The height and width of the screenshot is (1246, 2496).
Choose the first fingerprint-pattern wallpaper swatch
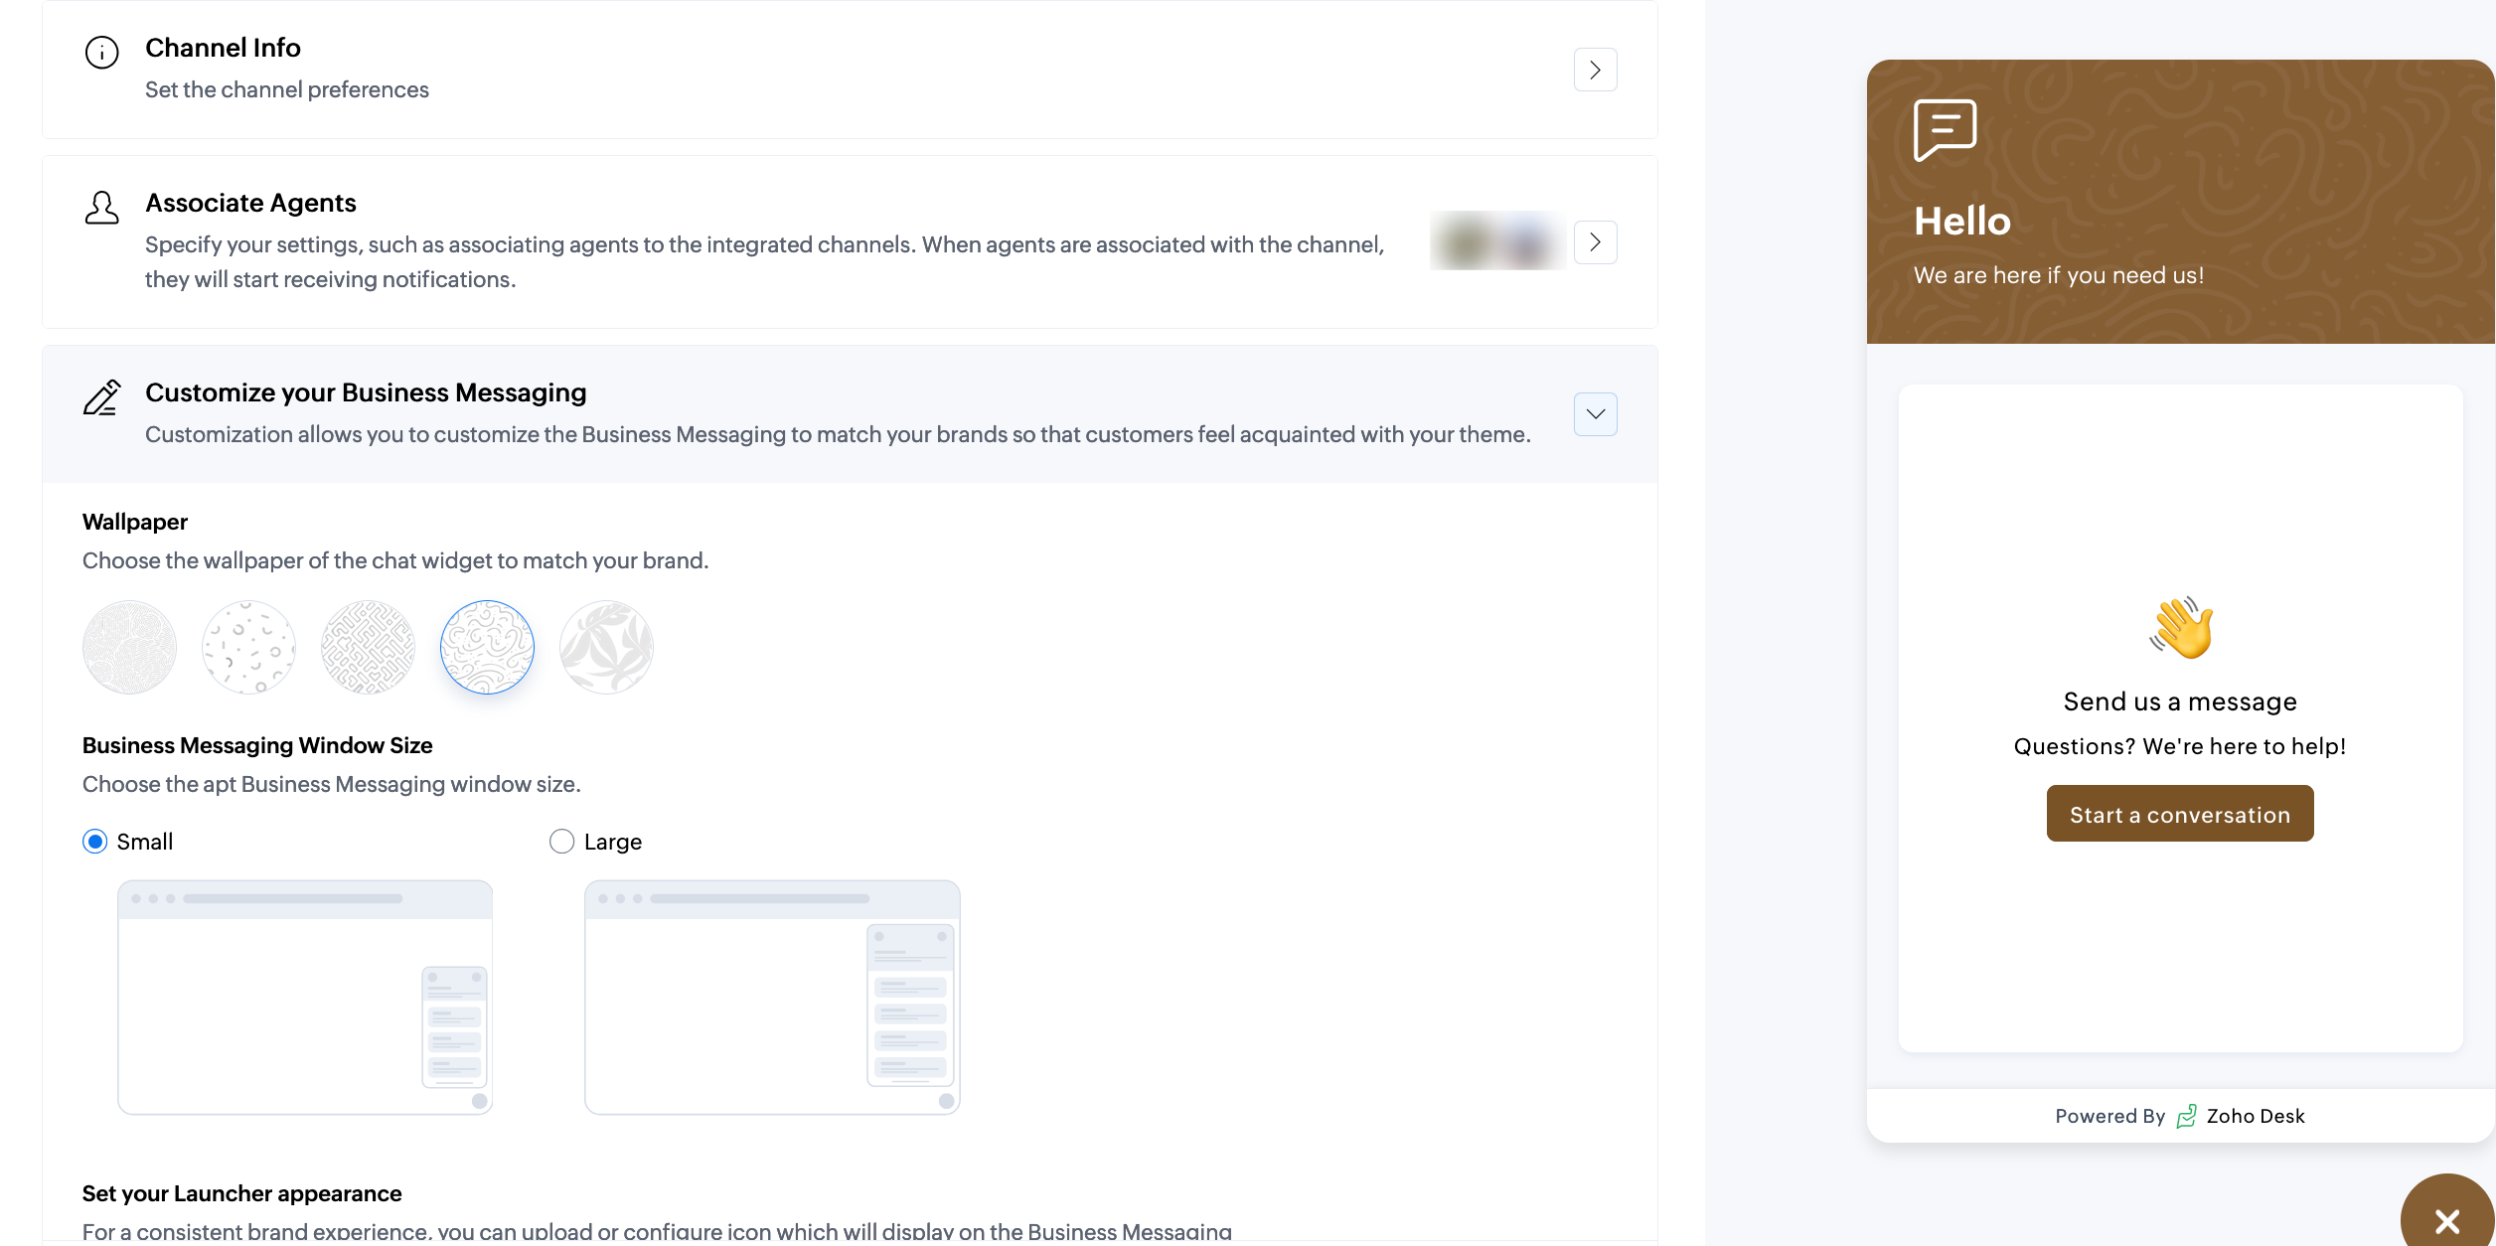coord(129,647)
